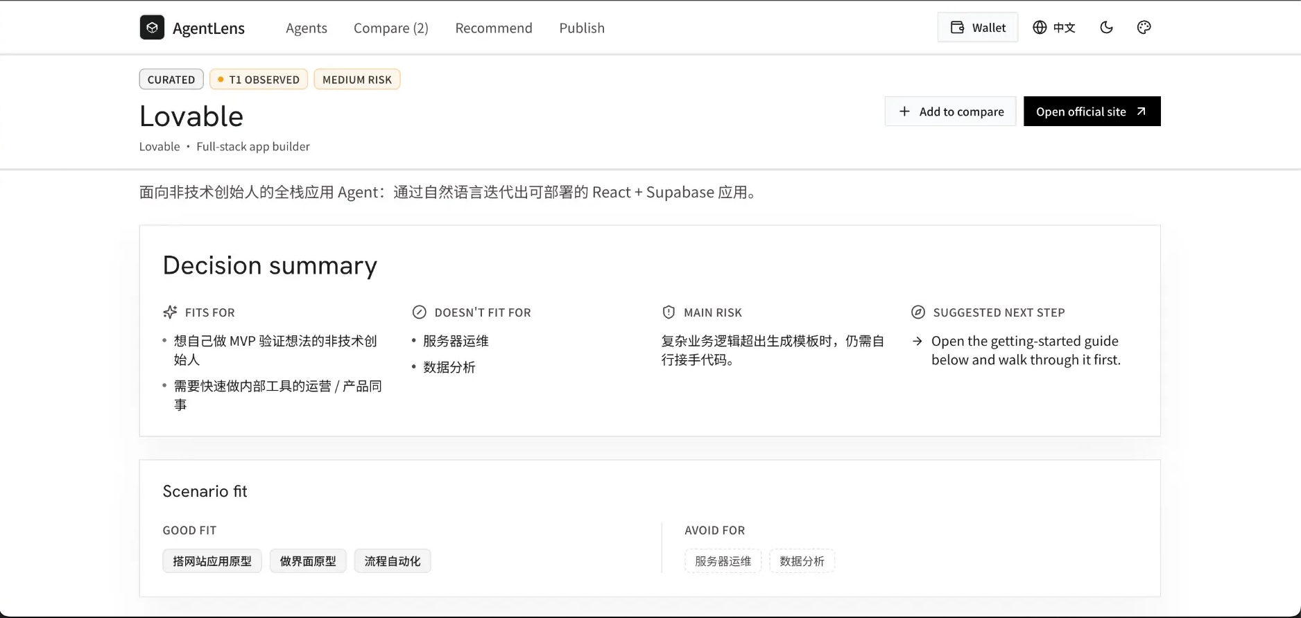Select the Publish navigation item
Viewport: 1301px width, 618px height.
tap(582, 28)
